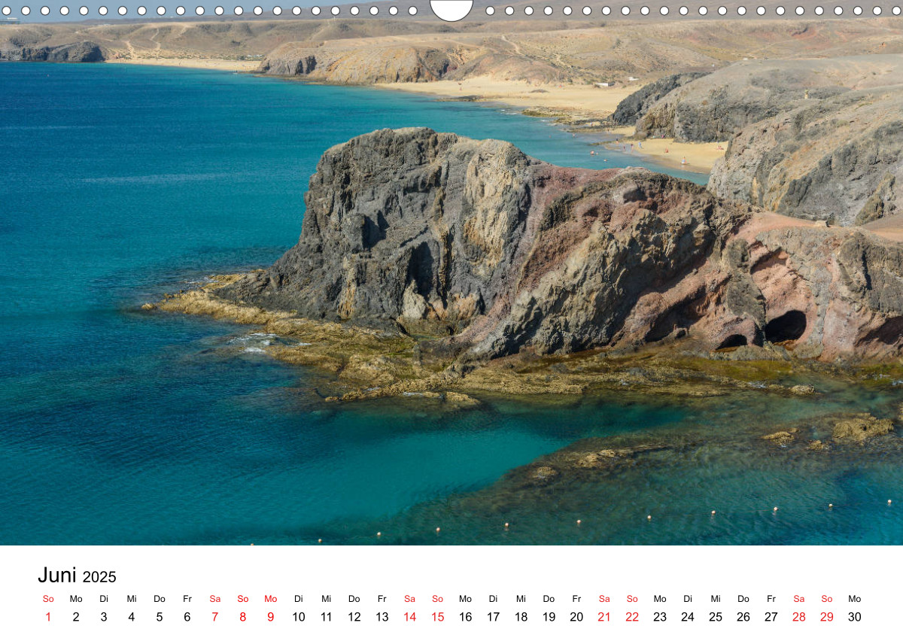Click the 'Sa' label above date 7
The image size is (903, 638).
tap(215, 599)
